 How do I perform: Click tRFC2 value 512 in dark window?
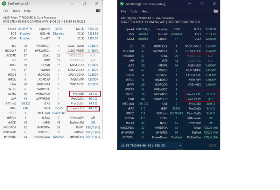click(x=143, y=113)
